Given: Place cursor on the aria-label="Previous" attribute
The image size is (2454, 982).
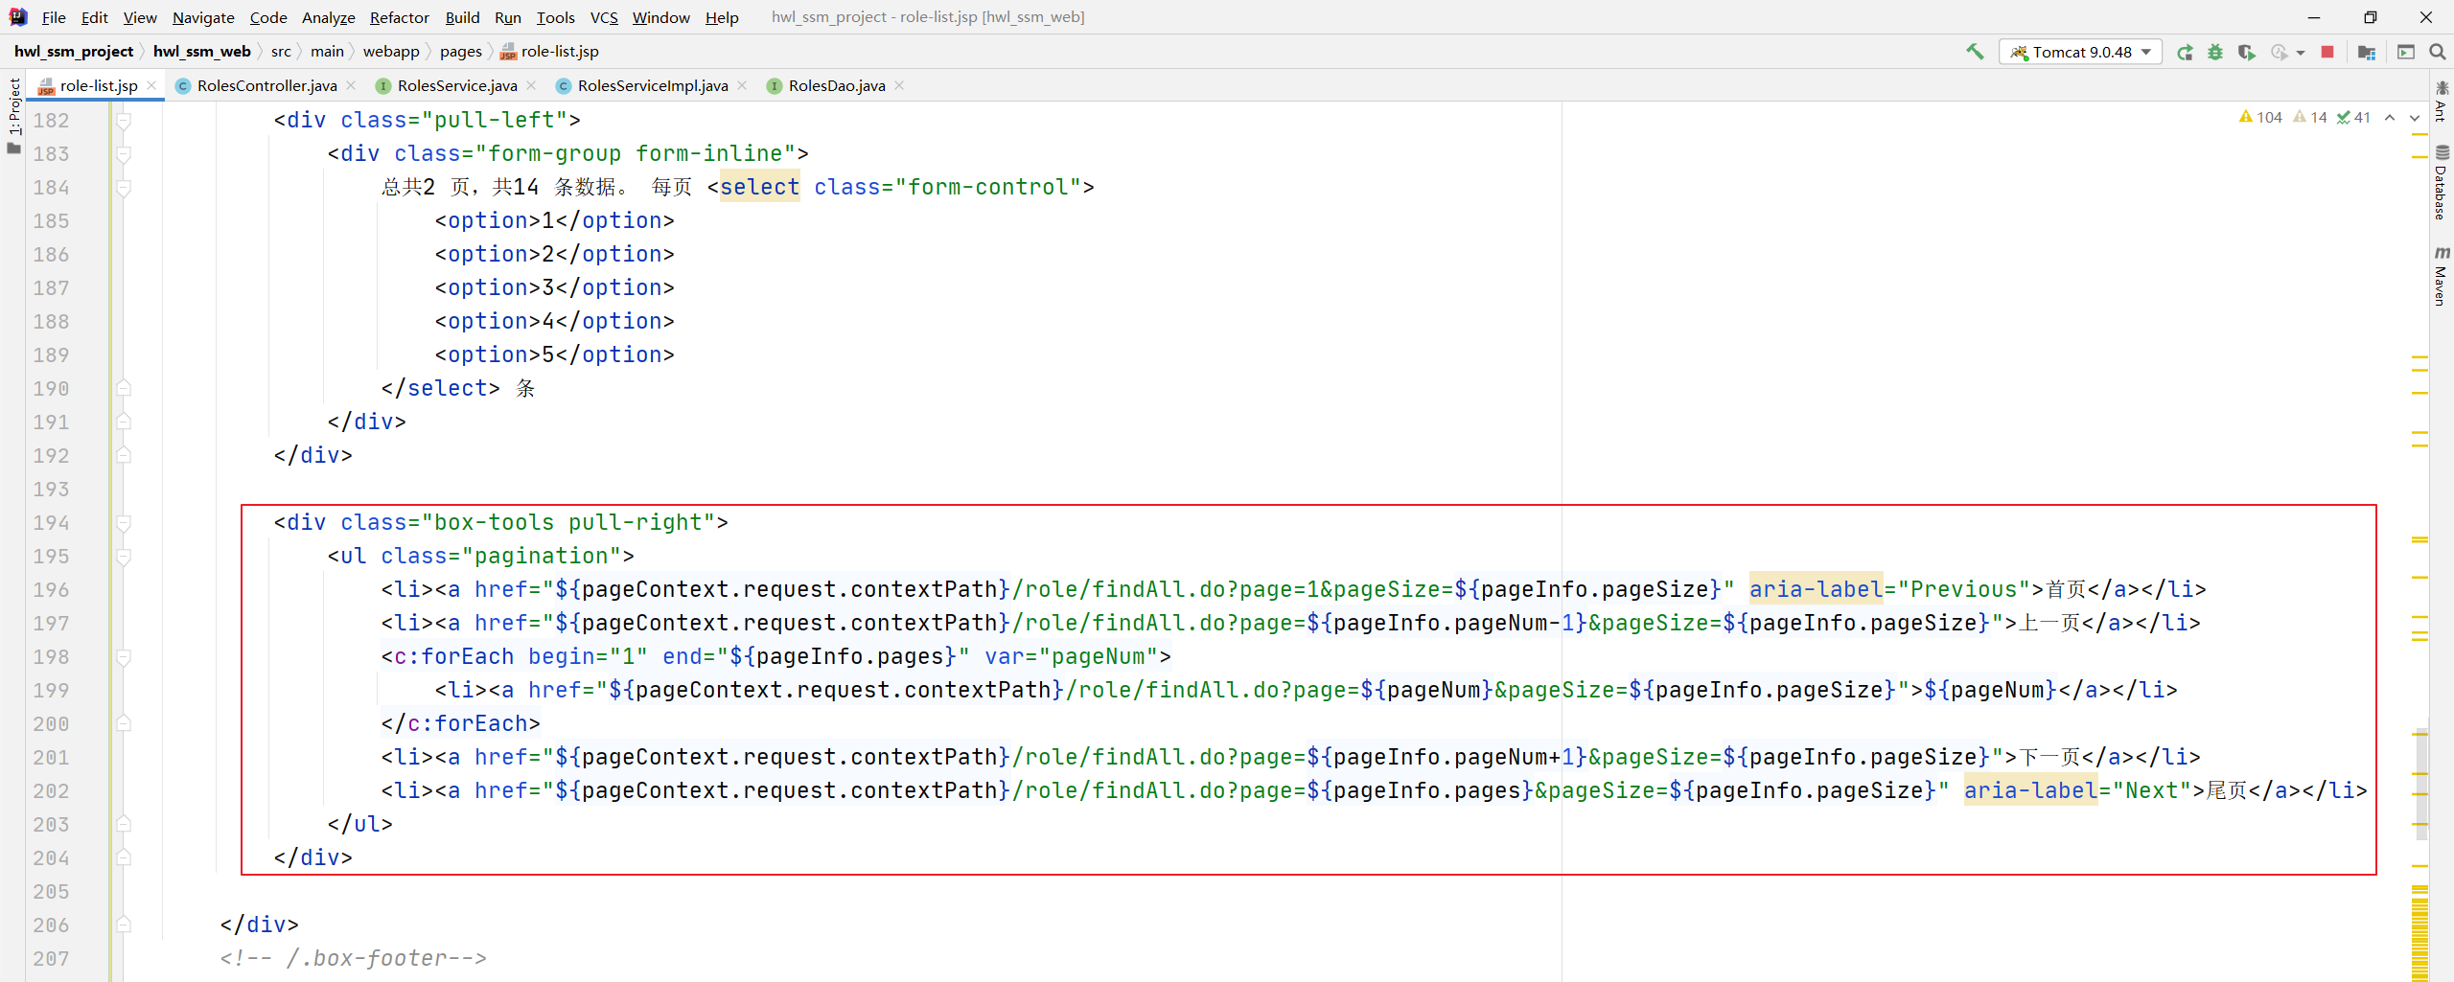Looking at the screenshot, I should [x=1888, y=589].
